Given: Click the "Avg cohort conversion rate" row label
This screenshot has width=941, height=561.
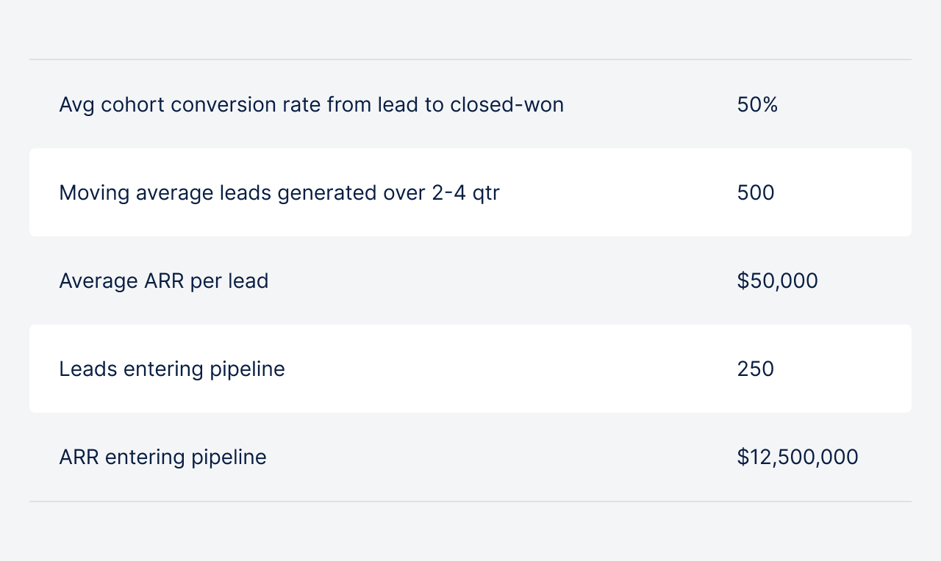Looking at the screenshot, I should [311, 105].
